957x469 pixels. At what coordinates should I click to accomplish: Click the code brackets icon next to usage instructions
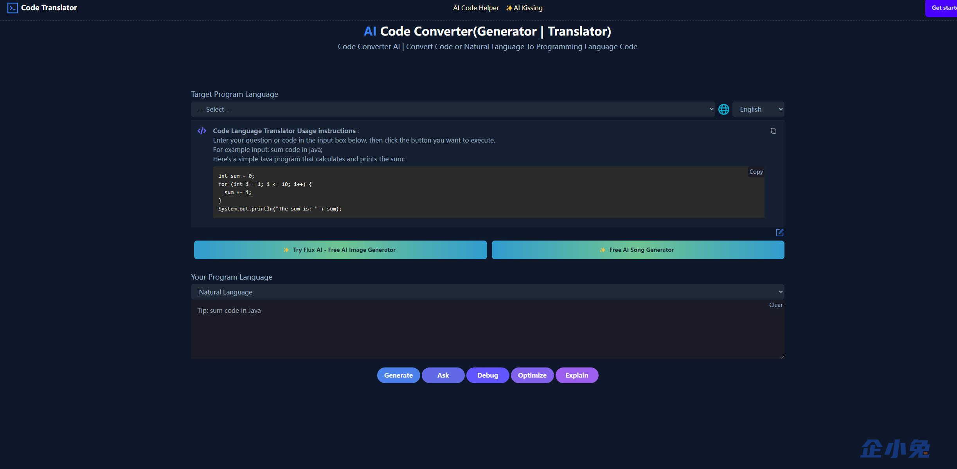(202, 130)
